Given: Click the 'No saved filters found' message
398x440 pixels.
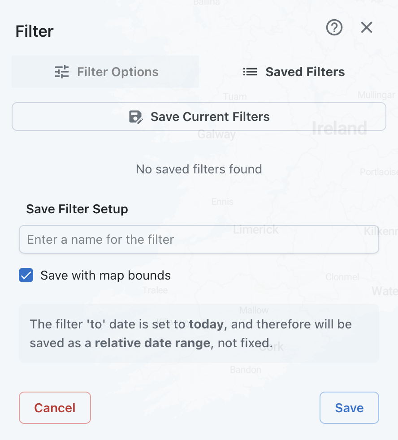Looking at the screenshot, I should (199, 169).
